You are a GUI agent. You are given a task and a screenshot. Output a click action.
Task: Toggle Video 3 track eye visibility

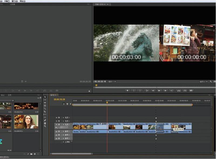(x=56, y=118)
